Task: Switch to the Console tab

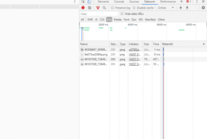Action: click(119, 2)
